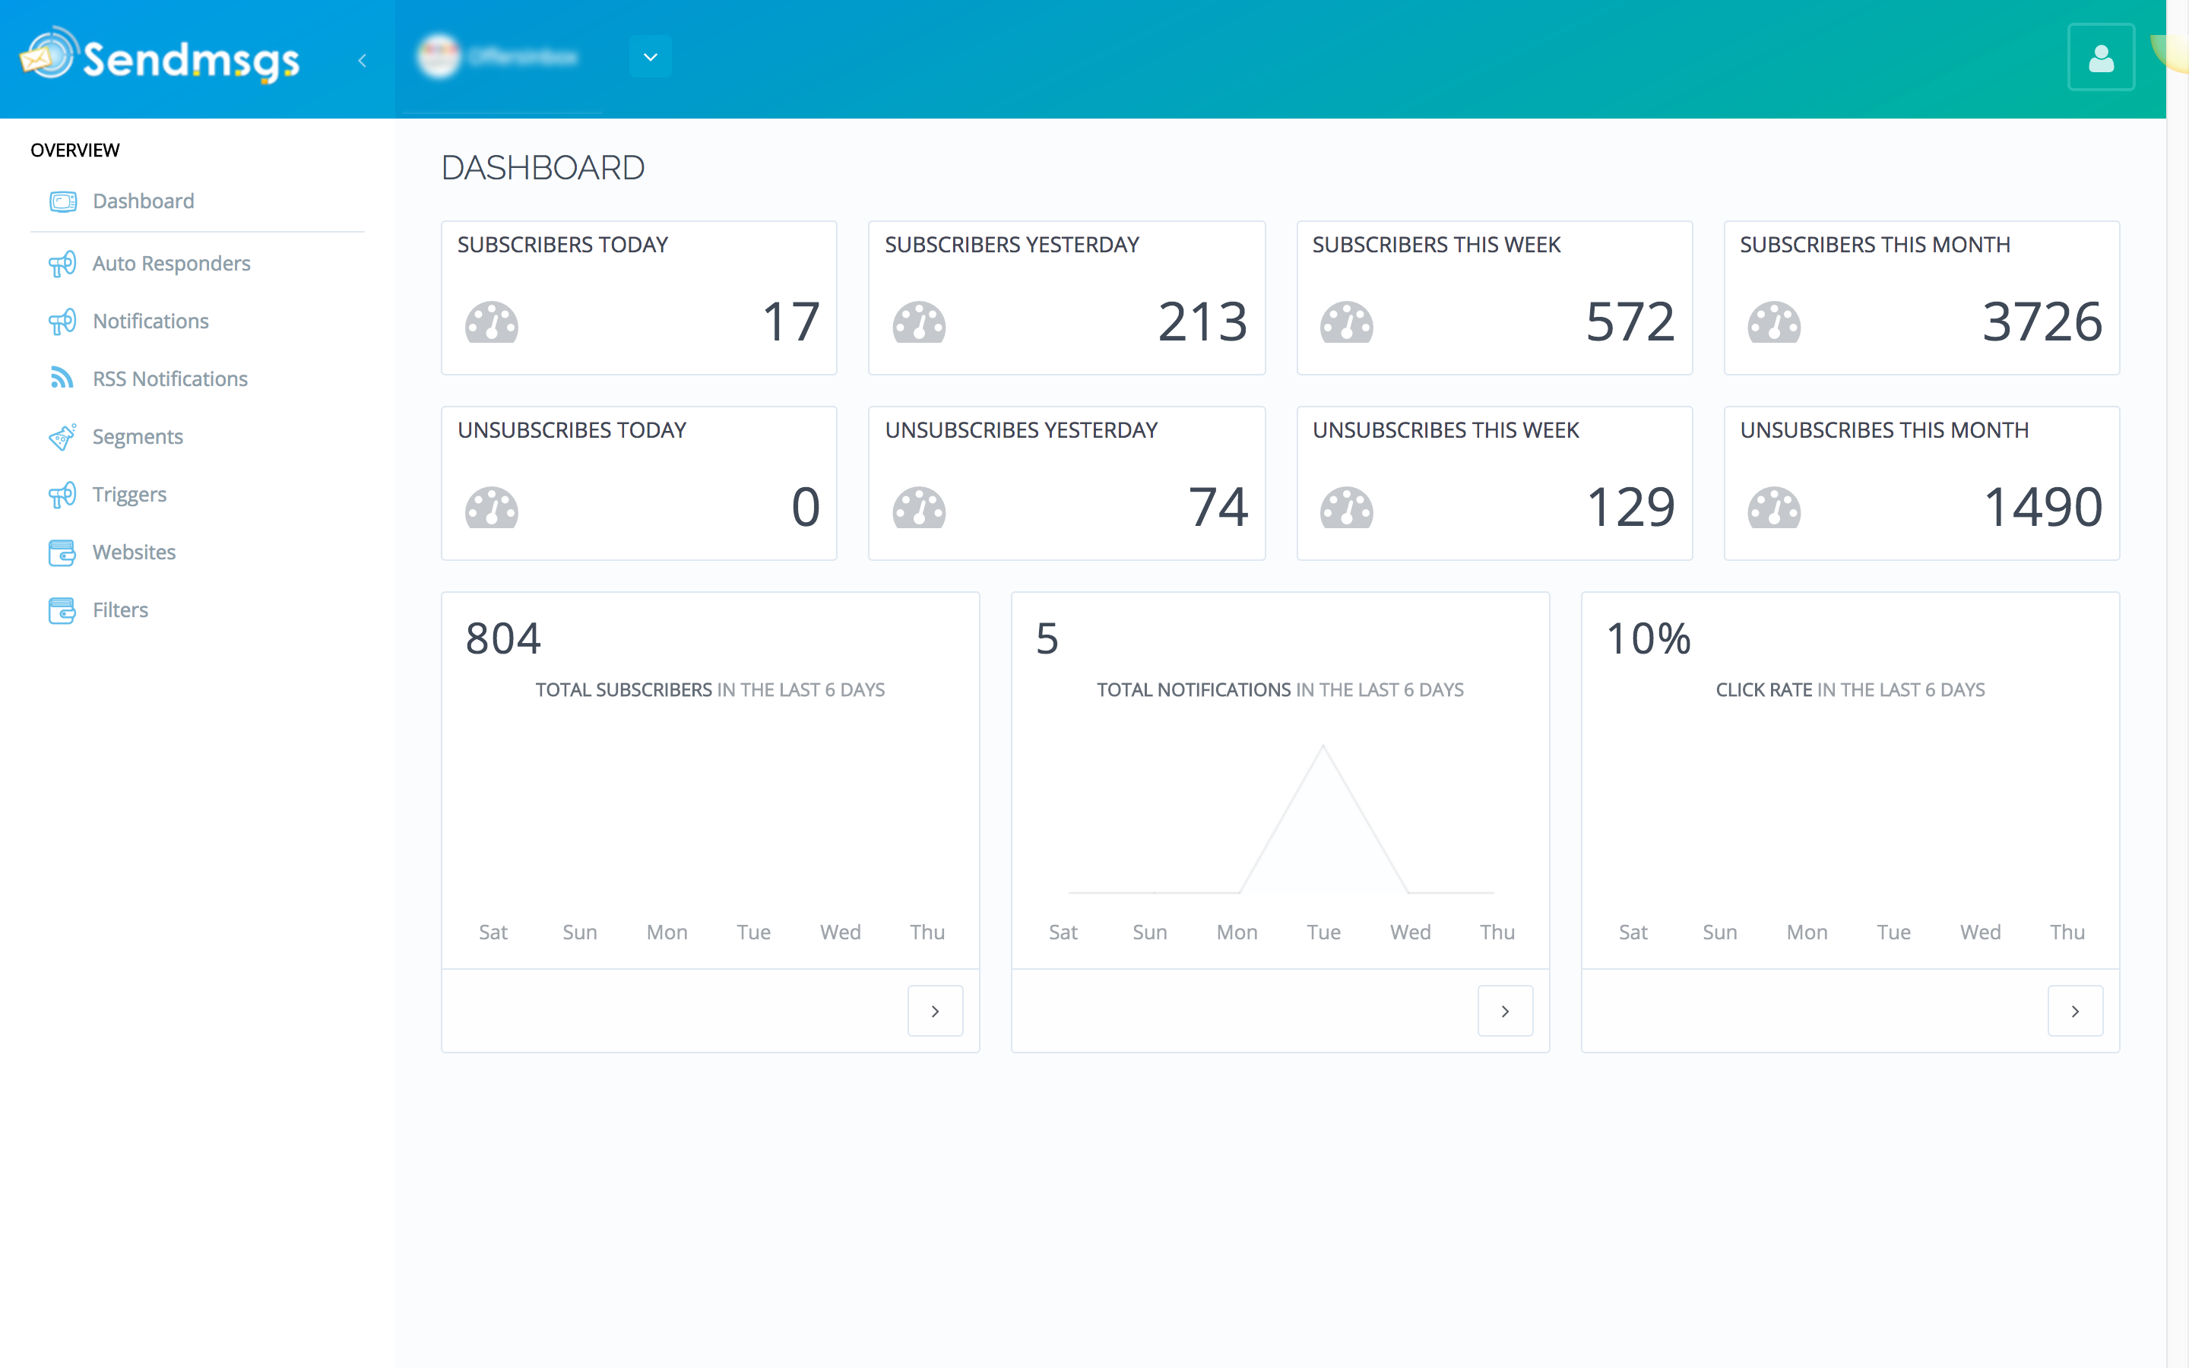Click the Sendmsgs logo

(x=159, y=57)
